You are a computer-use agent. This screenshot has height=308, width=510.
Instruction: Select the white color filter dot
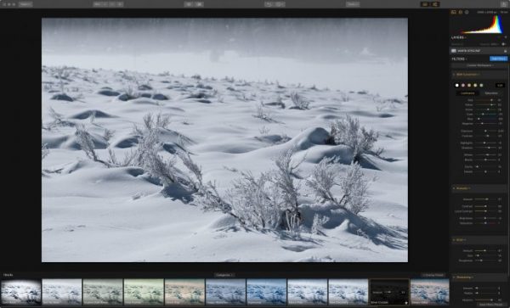pos(456,86)
